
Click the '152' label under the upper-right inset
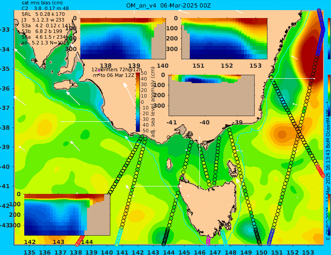coord(227,66)
